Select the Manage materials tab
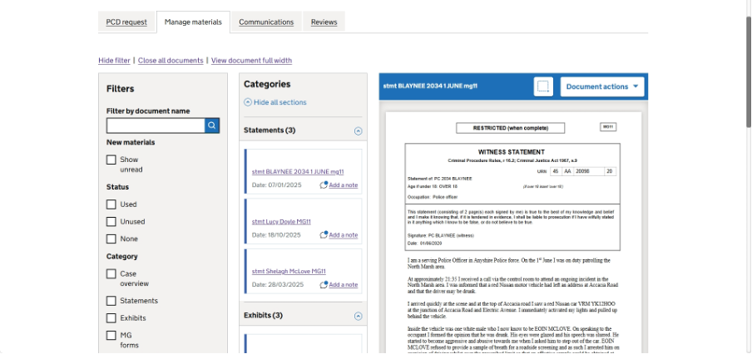 (x=193, y=22)
